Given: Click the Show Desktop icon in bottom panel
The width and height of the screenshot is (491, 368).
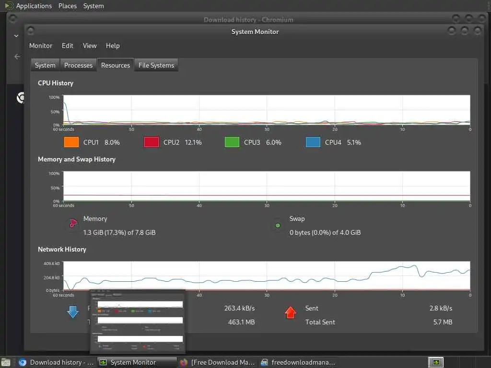Looking at the screenshot, I should tap(6, 362).
